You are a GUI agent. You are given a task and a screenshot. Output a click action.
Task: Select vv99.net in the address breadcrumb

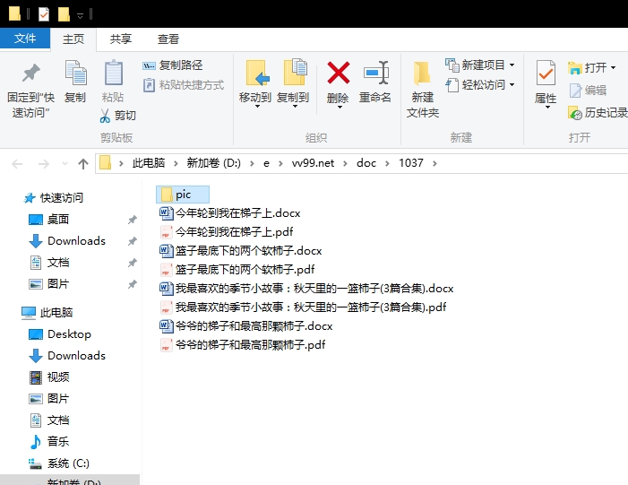(313, 163)
